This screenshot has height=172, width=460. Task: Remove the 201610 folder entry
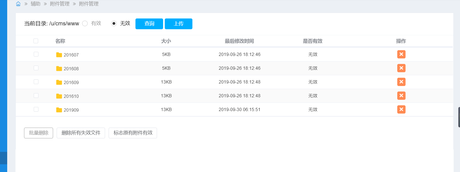click(401, 96)
